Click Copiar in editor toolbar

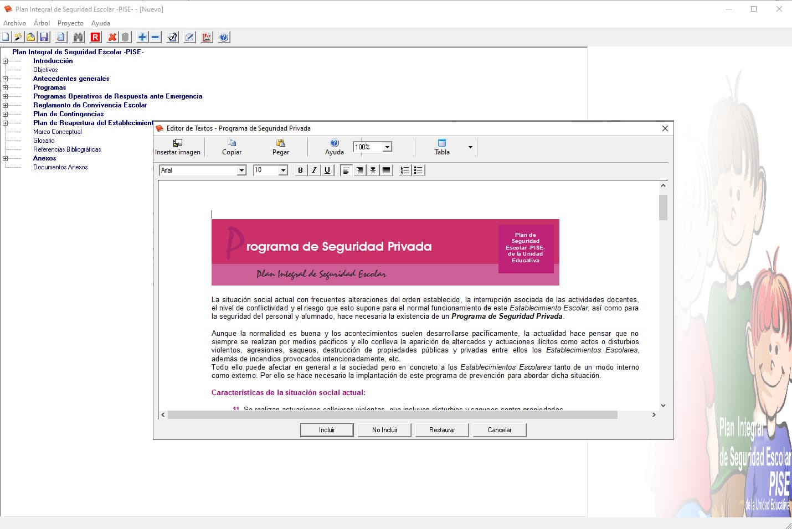232,147
